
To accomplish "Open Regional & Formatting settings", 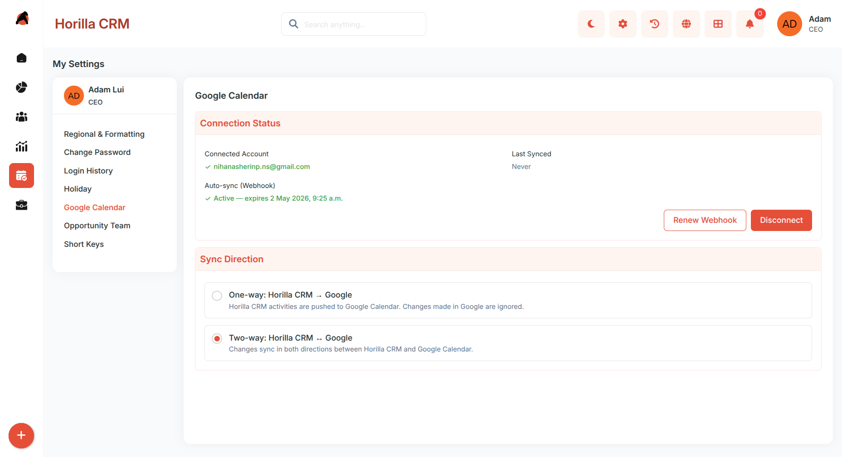I will point(104,134).
